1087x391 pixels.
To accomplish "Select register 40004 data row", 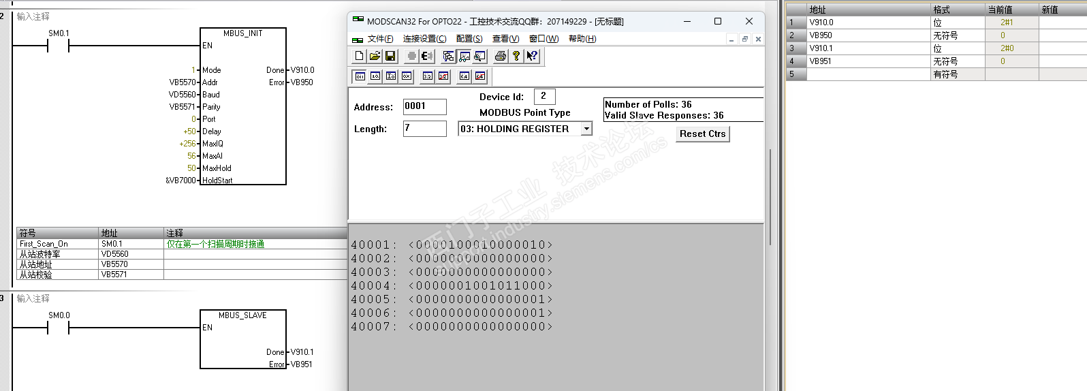I will point(452,285).
